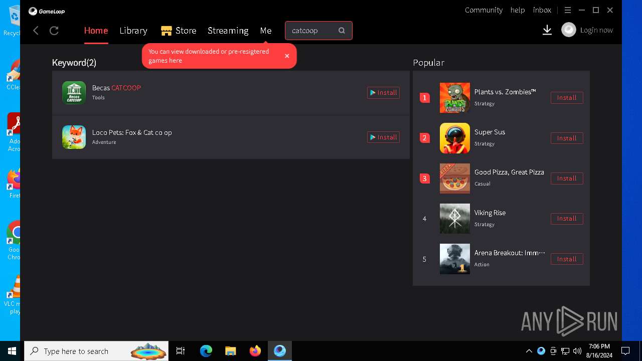Click the Keyword(2) heading
The width and height of the screenshot is (642, 361).
pos(74,63)
